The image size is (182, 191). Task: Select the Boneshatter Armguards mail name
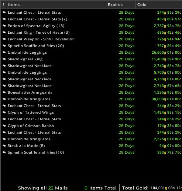click(30, 93)
